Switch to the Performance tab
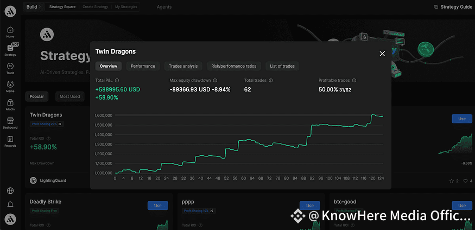The image size is (475, 230). point(143,66)
